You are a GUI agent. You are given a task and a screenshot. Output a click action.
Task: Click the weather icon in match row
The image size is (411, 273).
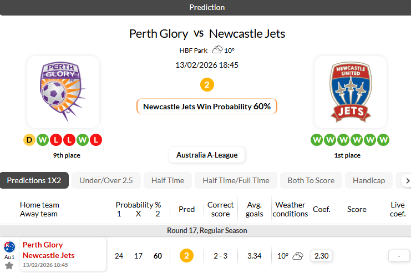[x=298, y=256]
